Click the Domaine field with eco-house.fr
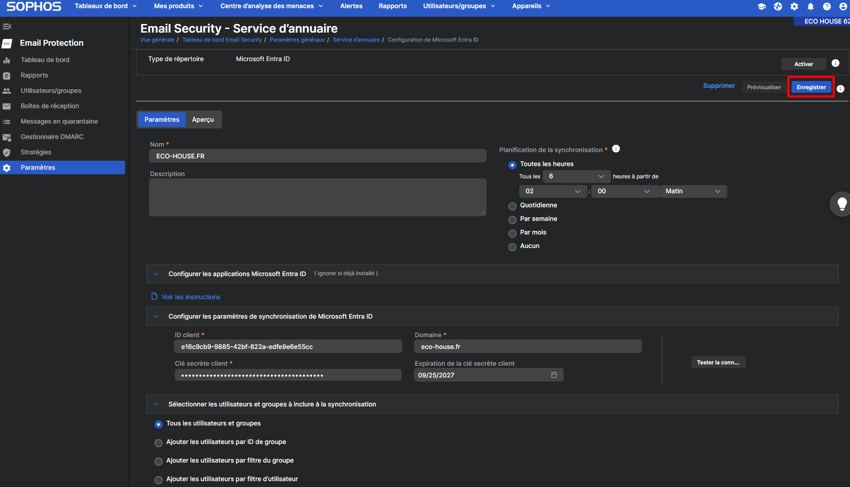Viewport: 850px width, 487px height. coord(528,347)
